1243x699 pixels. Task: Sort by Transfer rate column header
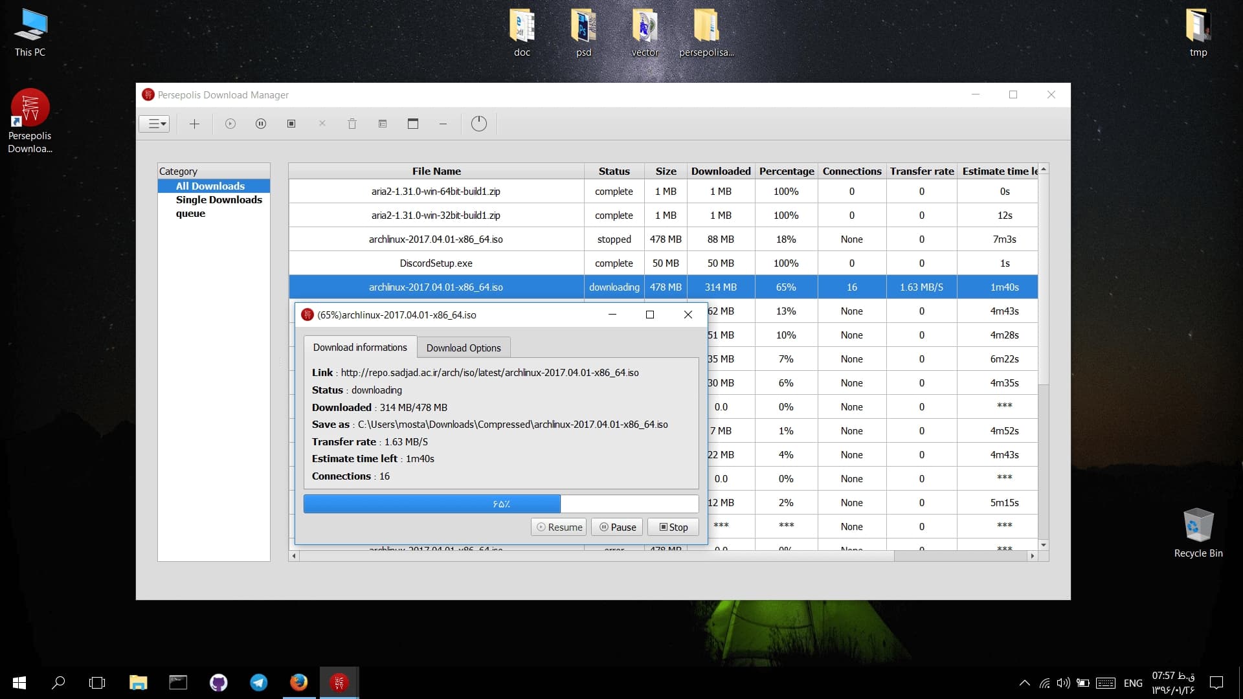pos(922,171)
